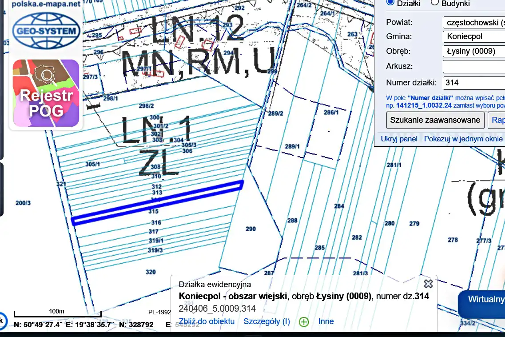Click the Pokazuj w jednym oknie link
Viewport: 505px width, 337px height.
(x=463, y=139)
